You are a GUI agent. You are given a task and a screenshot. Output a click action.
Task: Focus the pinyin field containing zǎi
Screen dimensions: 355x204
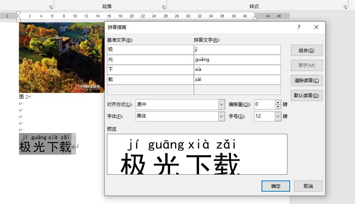click(x=237, y=80)
